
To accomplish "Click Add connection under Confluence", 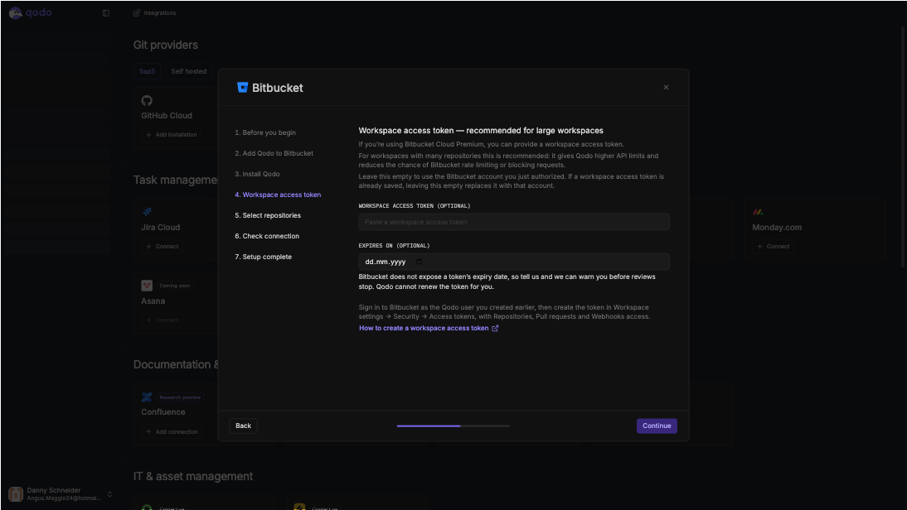I will pyautogui.click(x=172, y=431).
